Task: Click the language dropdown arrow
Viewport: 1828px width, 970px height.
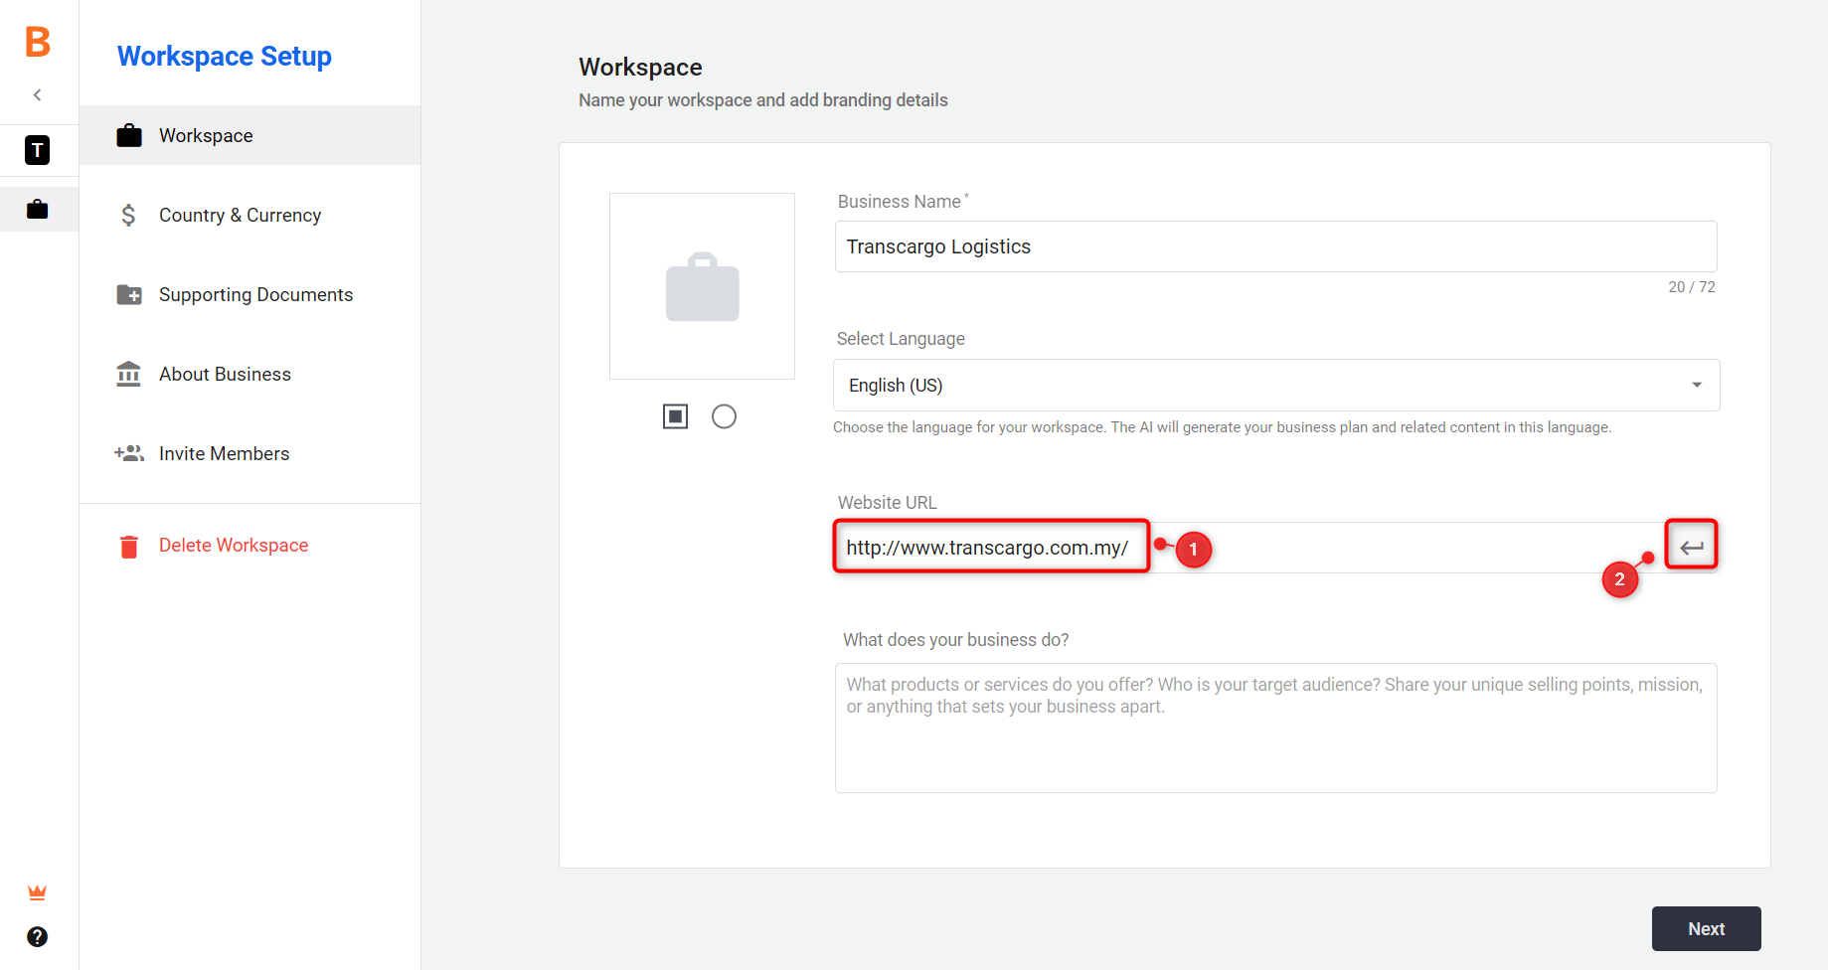Action: pyautogui.click(x=1697, y=386)
